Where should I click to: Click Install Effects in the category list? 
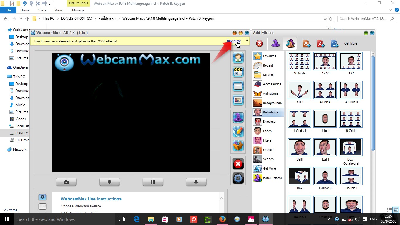(268, 178)
